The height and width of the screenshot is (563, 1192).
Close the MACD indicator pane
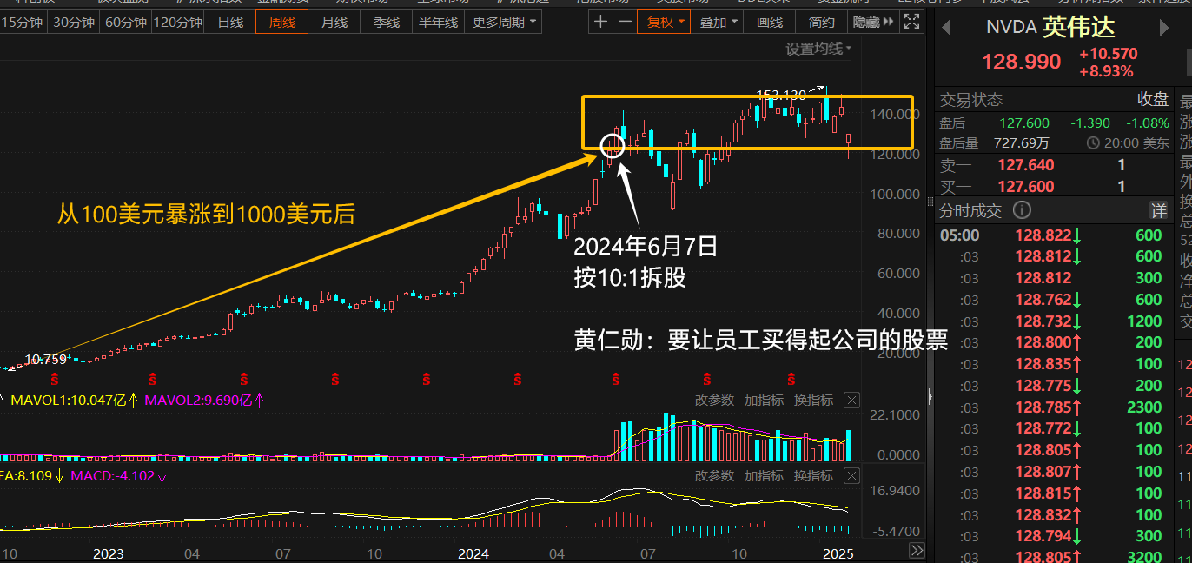point(851,475)
